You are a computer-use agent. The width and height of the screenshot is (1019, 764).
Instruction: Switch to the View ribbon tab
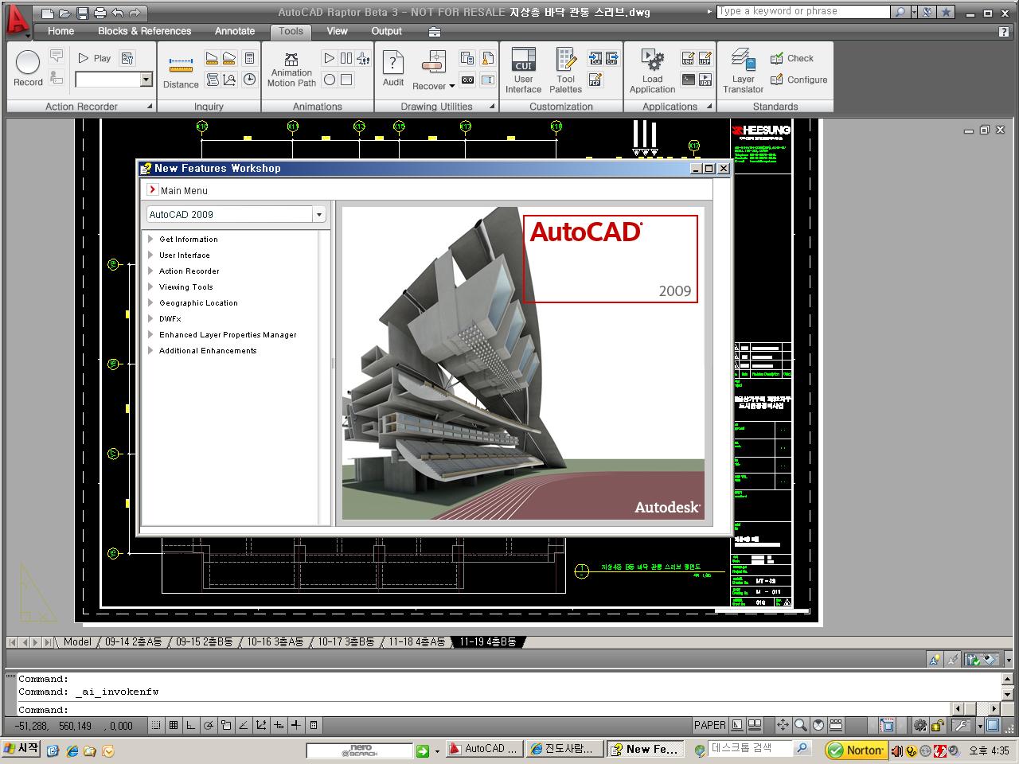[x=337, y=31]
